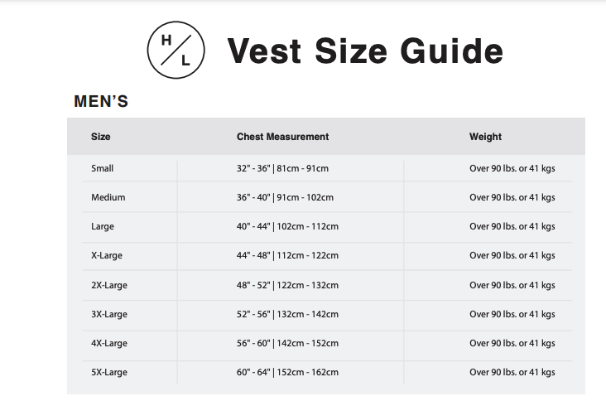This screenshot has width=606, height=401.
Task: Click the Weight column header
Action: (x=485, y=137)
